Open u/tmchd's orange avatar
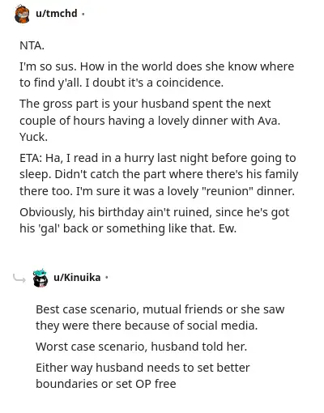This screenshot has height=413, width=324. 22,14
